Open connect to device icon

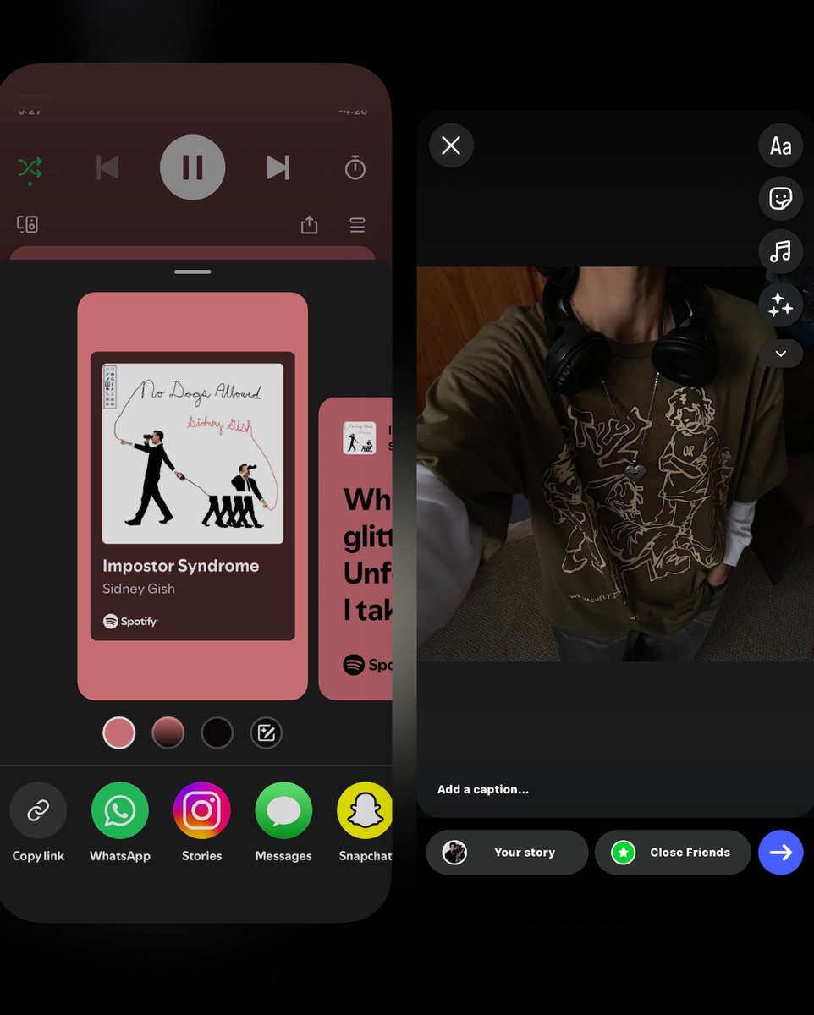click(x=27, y=224)
